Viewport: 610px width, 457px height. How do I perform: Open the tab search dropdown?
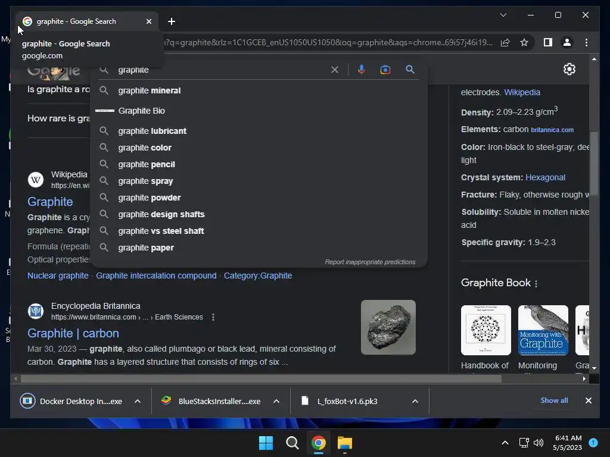[503, 15]
